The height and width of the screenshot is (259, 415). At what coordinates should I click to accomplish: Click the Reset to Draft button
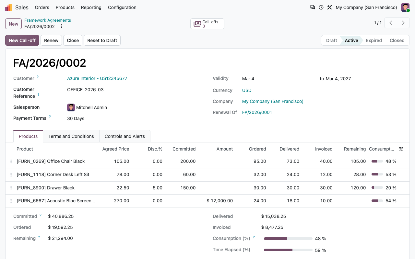pyautogui.click(x=102, y=40)
